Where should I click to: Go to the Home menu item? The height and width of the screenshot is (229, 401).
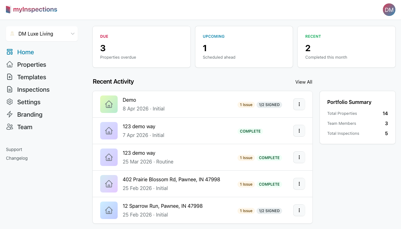tap(26, 52)
